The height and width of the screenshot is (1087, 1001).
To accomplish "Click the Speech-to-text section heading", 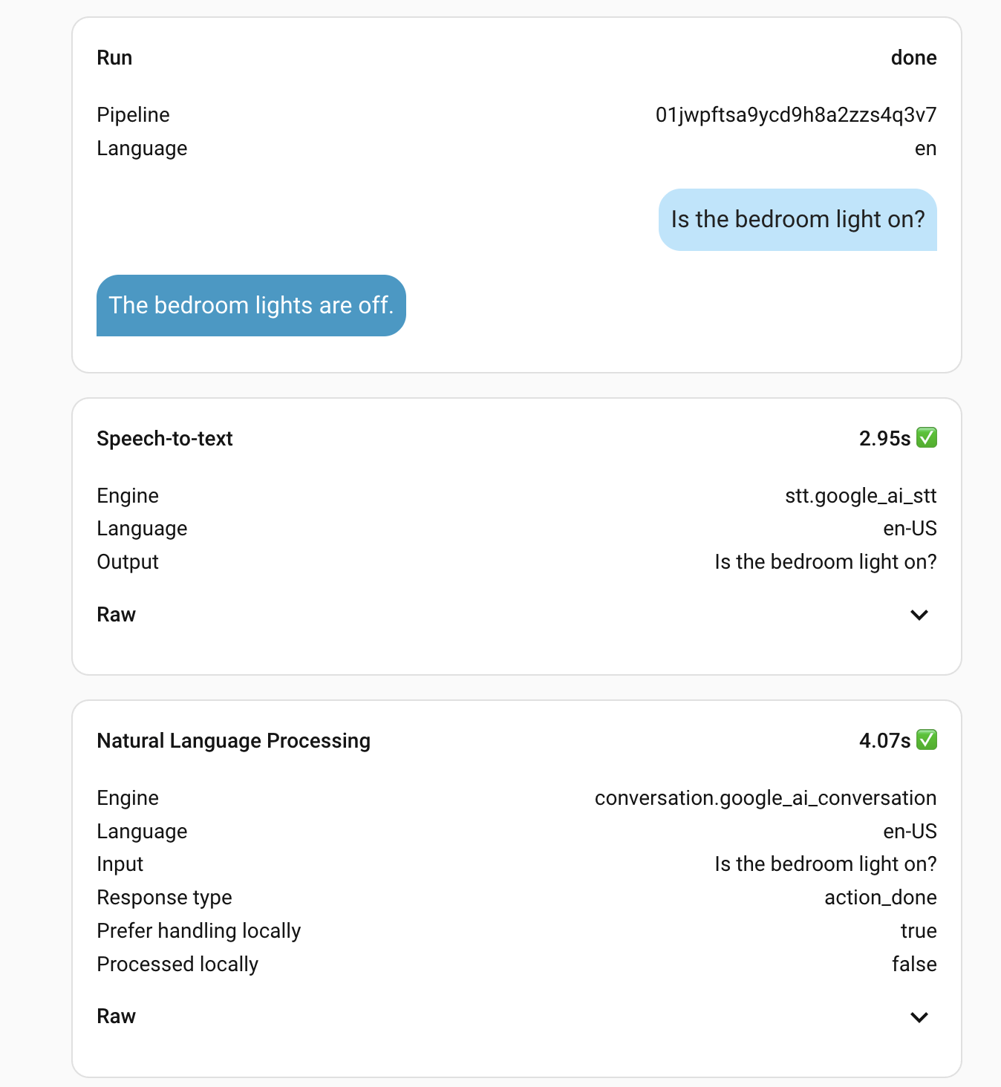I will coord(165,439).
